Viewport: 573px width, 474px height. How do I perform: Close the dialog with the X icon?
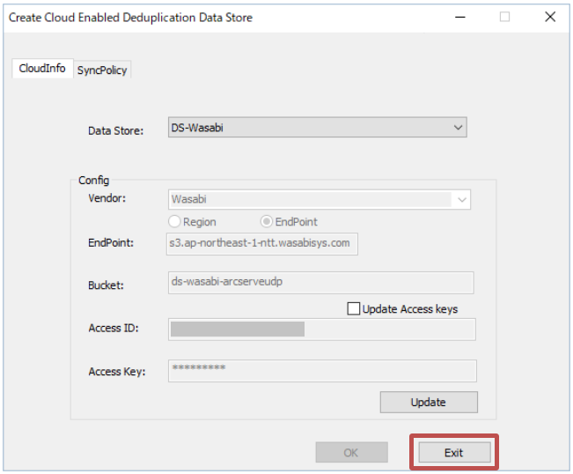550,17
